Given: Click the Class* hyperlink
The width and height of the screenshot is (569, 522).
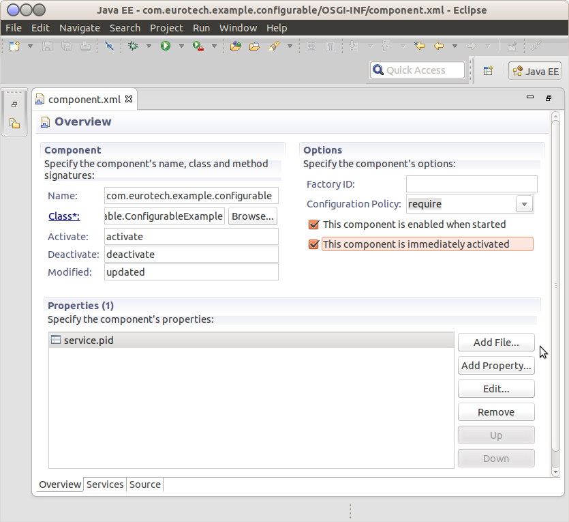Looking at the screenshot, I should click(64, 216).
